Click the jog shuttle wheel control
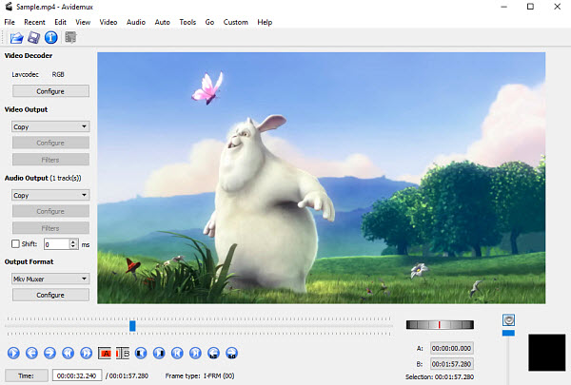This screenshot has width=571, height=385. click(440, 324)
